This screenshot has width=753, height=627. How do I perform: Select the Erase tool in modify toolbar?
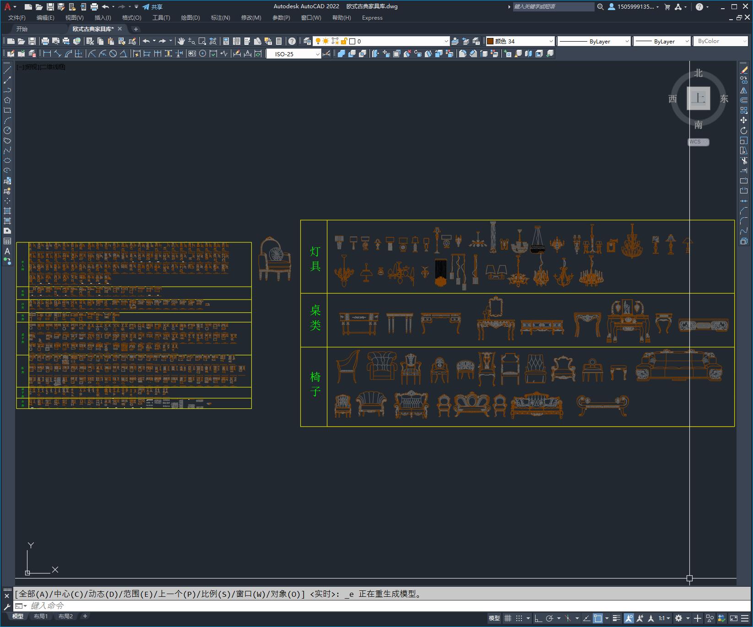(744, 70)
